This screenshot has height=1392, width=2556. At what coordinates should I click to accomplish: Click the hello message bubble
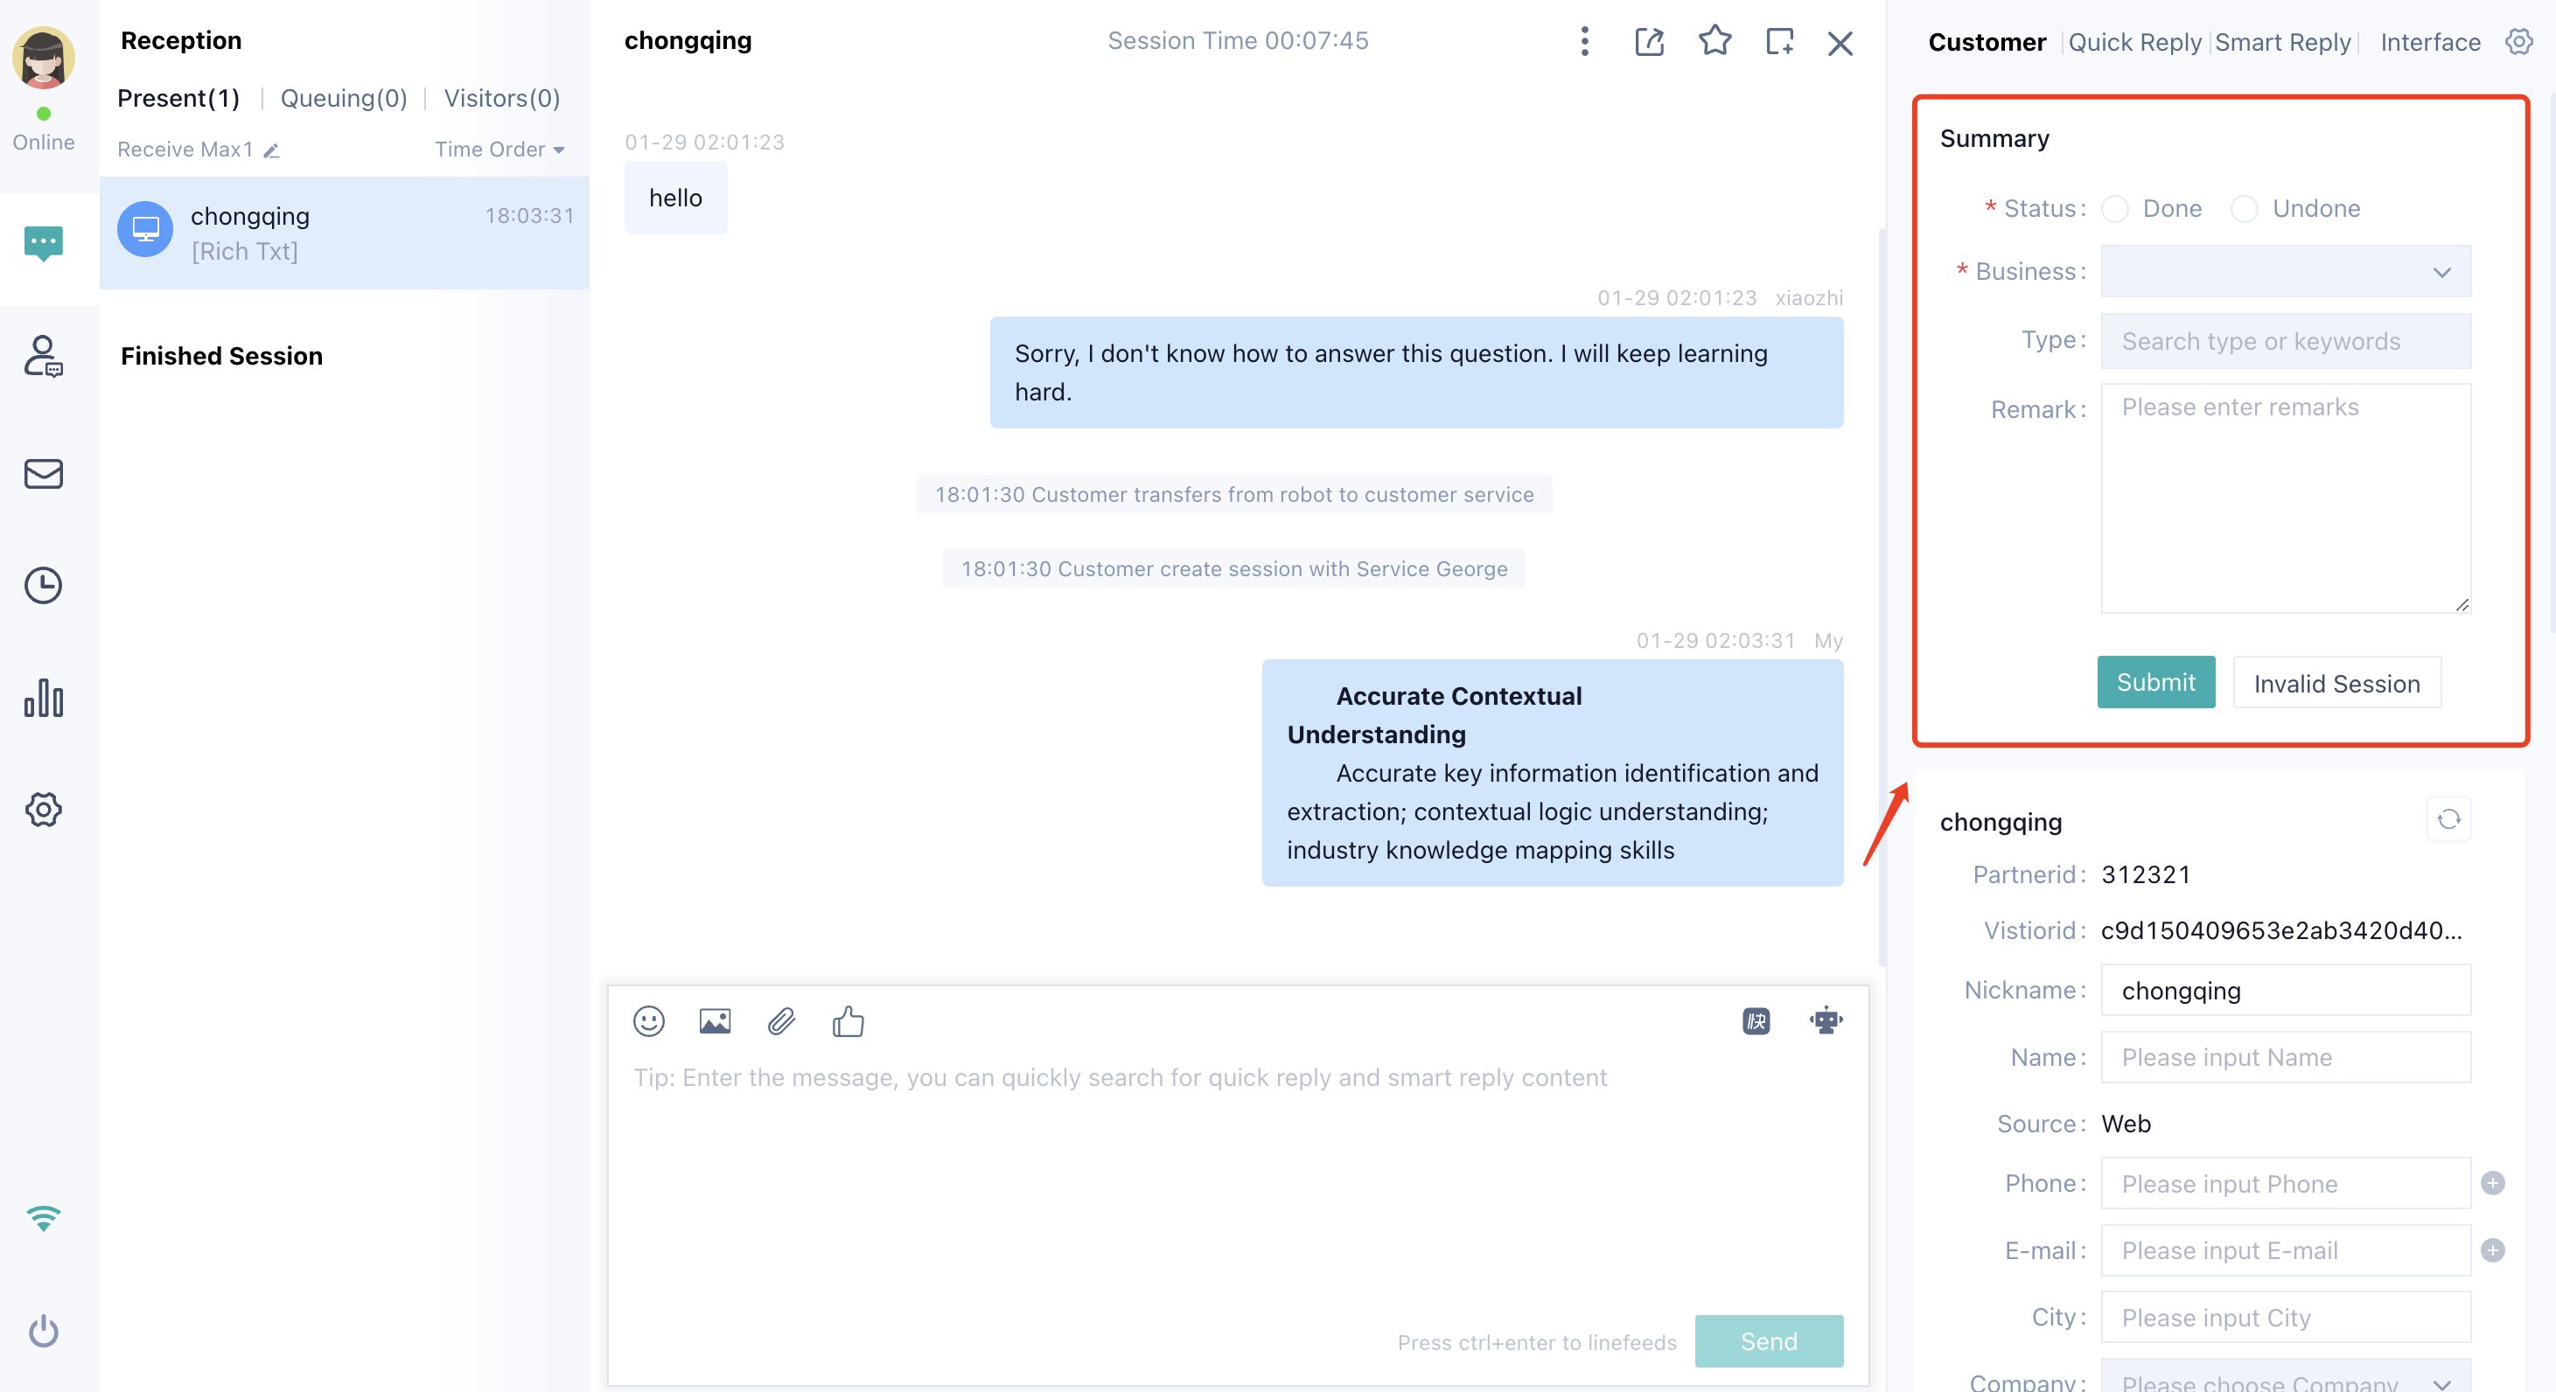[x=675, y=198]
